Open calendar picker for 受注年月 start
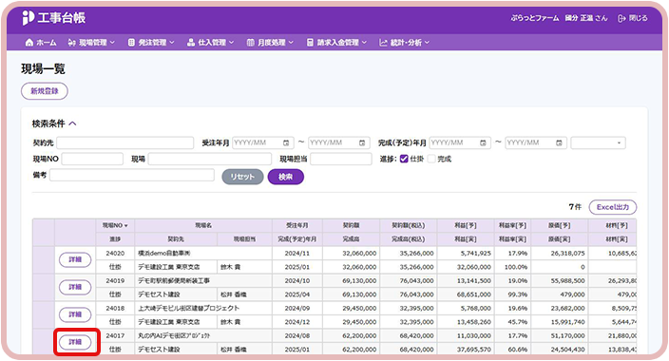The image size is (669, 361). point(286,142)
